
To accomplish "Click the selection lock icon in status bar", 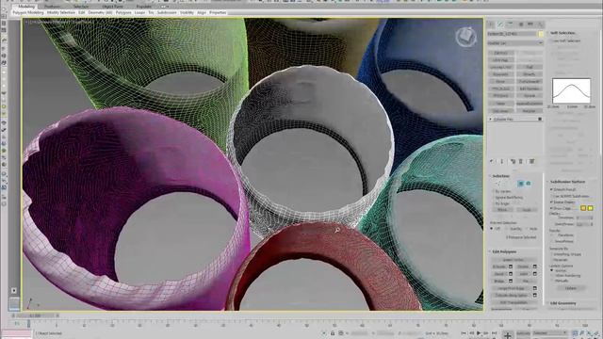I will (333, 333).
